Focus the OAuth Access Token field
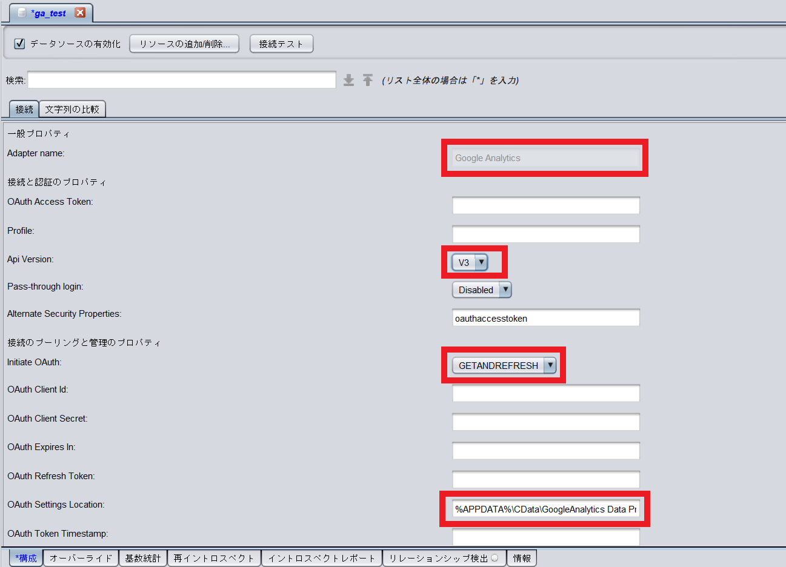 tap(546, 205)
